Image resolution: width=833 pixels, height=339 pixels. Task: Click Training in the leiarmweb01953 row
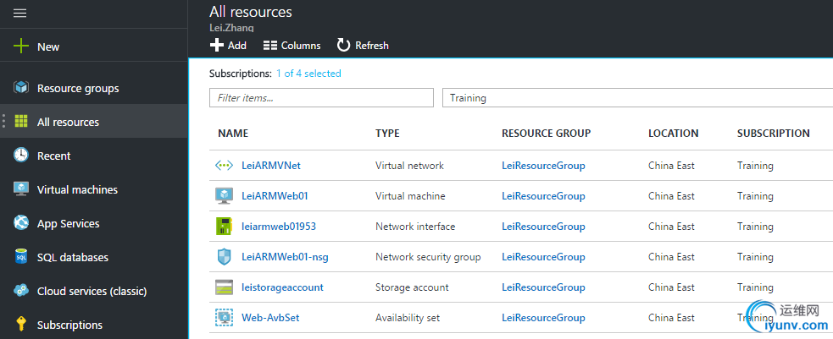coord(755,227)
